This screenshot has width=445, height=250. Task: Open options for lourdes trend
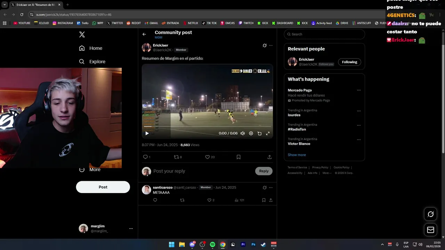359,111
